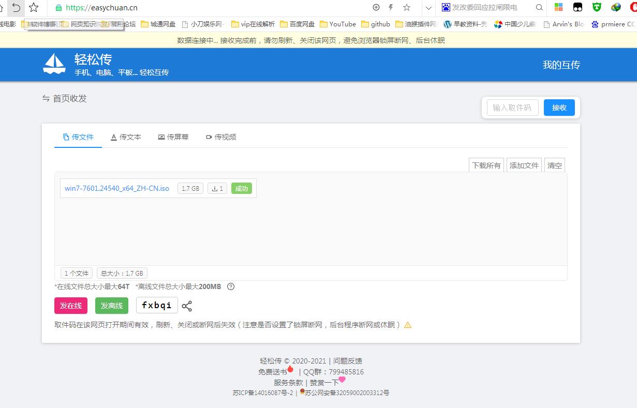Open the question mark help icon near size limits
This screenshot has height=408, width=637.
coord(230,286)
